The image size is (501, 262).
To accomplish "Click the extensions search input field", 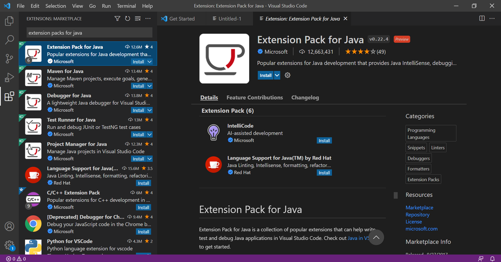I will tap(89, 33).
